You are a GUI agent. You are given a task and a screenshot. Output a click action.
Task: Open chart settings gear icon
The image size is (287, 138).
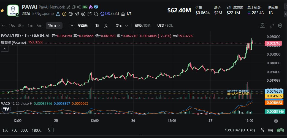pos(280,26)
